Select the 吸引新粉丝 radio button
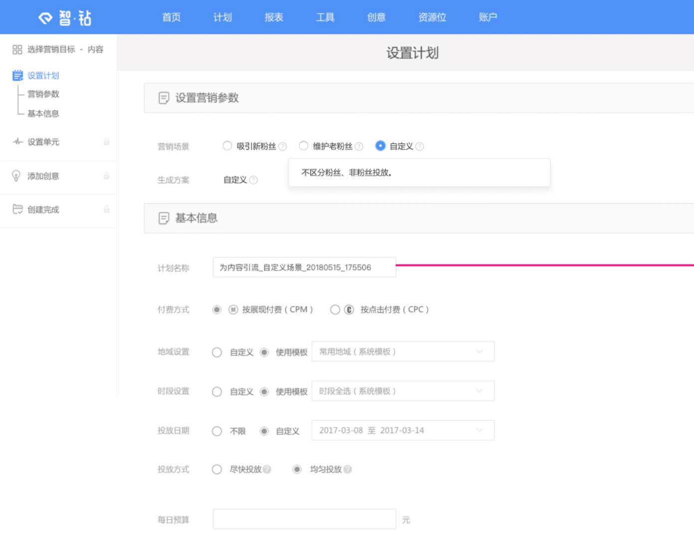The height and width of the screenshot is (539, 694). coord(227,146)
